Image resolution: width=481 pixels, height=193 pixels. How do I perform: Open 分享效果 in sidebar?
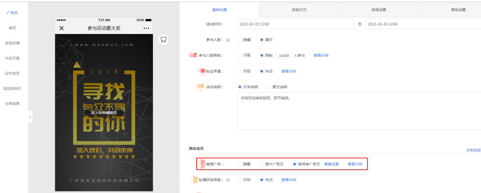pyautogui.click(x=12, y=103)
